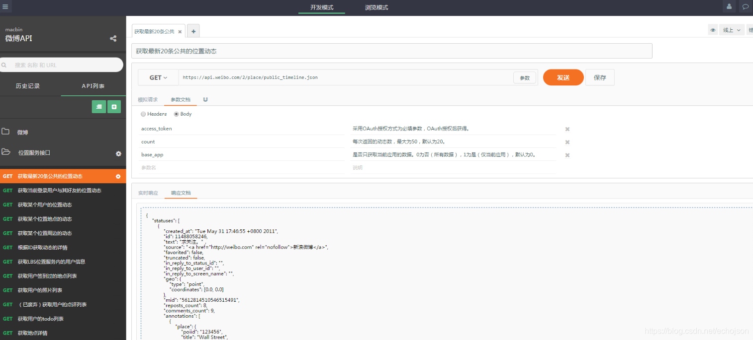Click the API title name field

click(x=392, y=51)
